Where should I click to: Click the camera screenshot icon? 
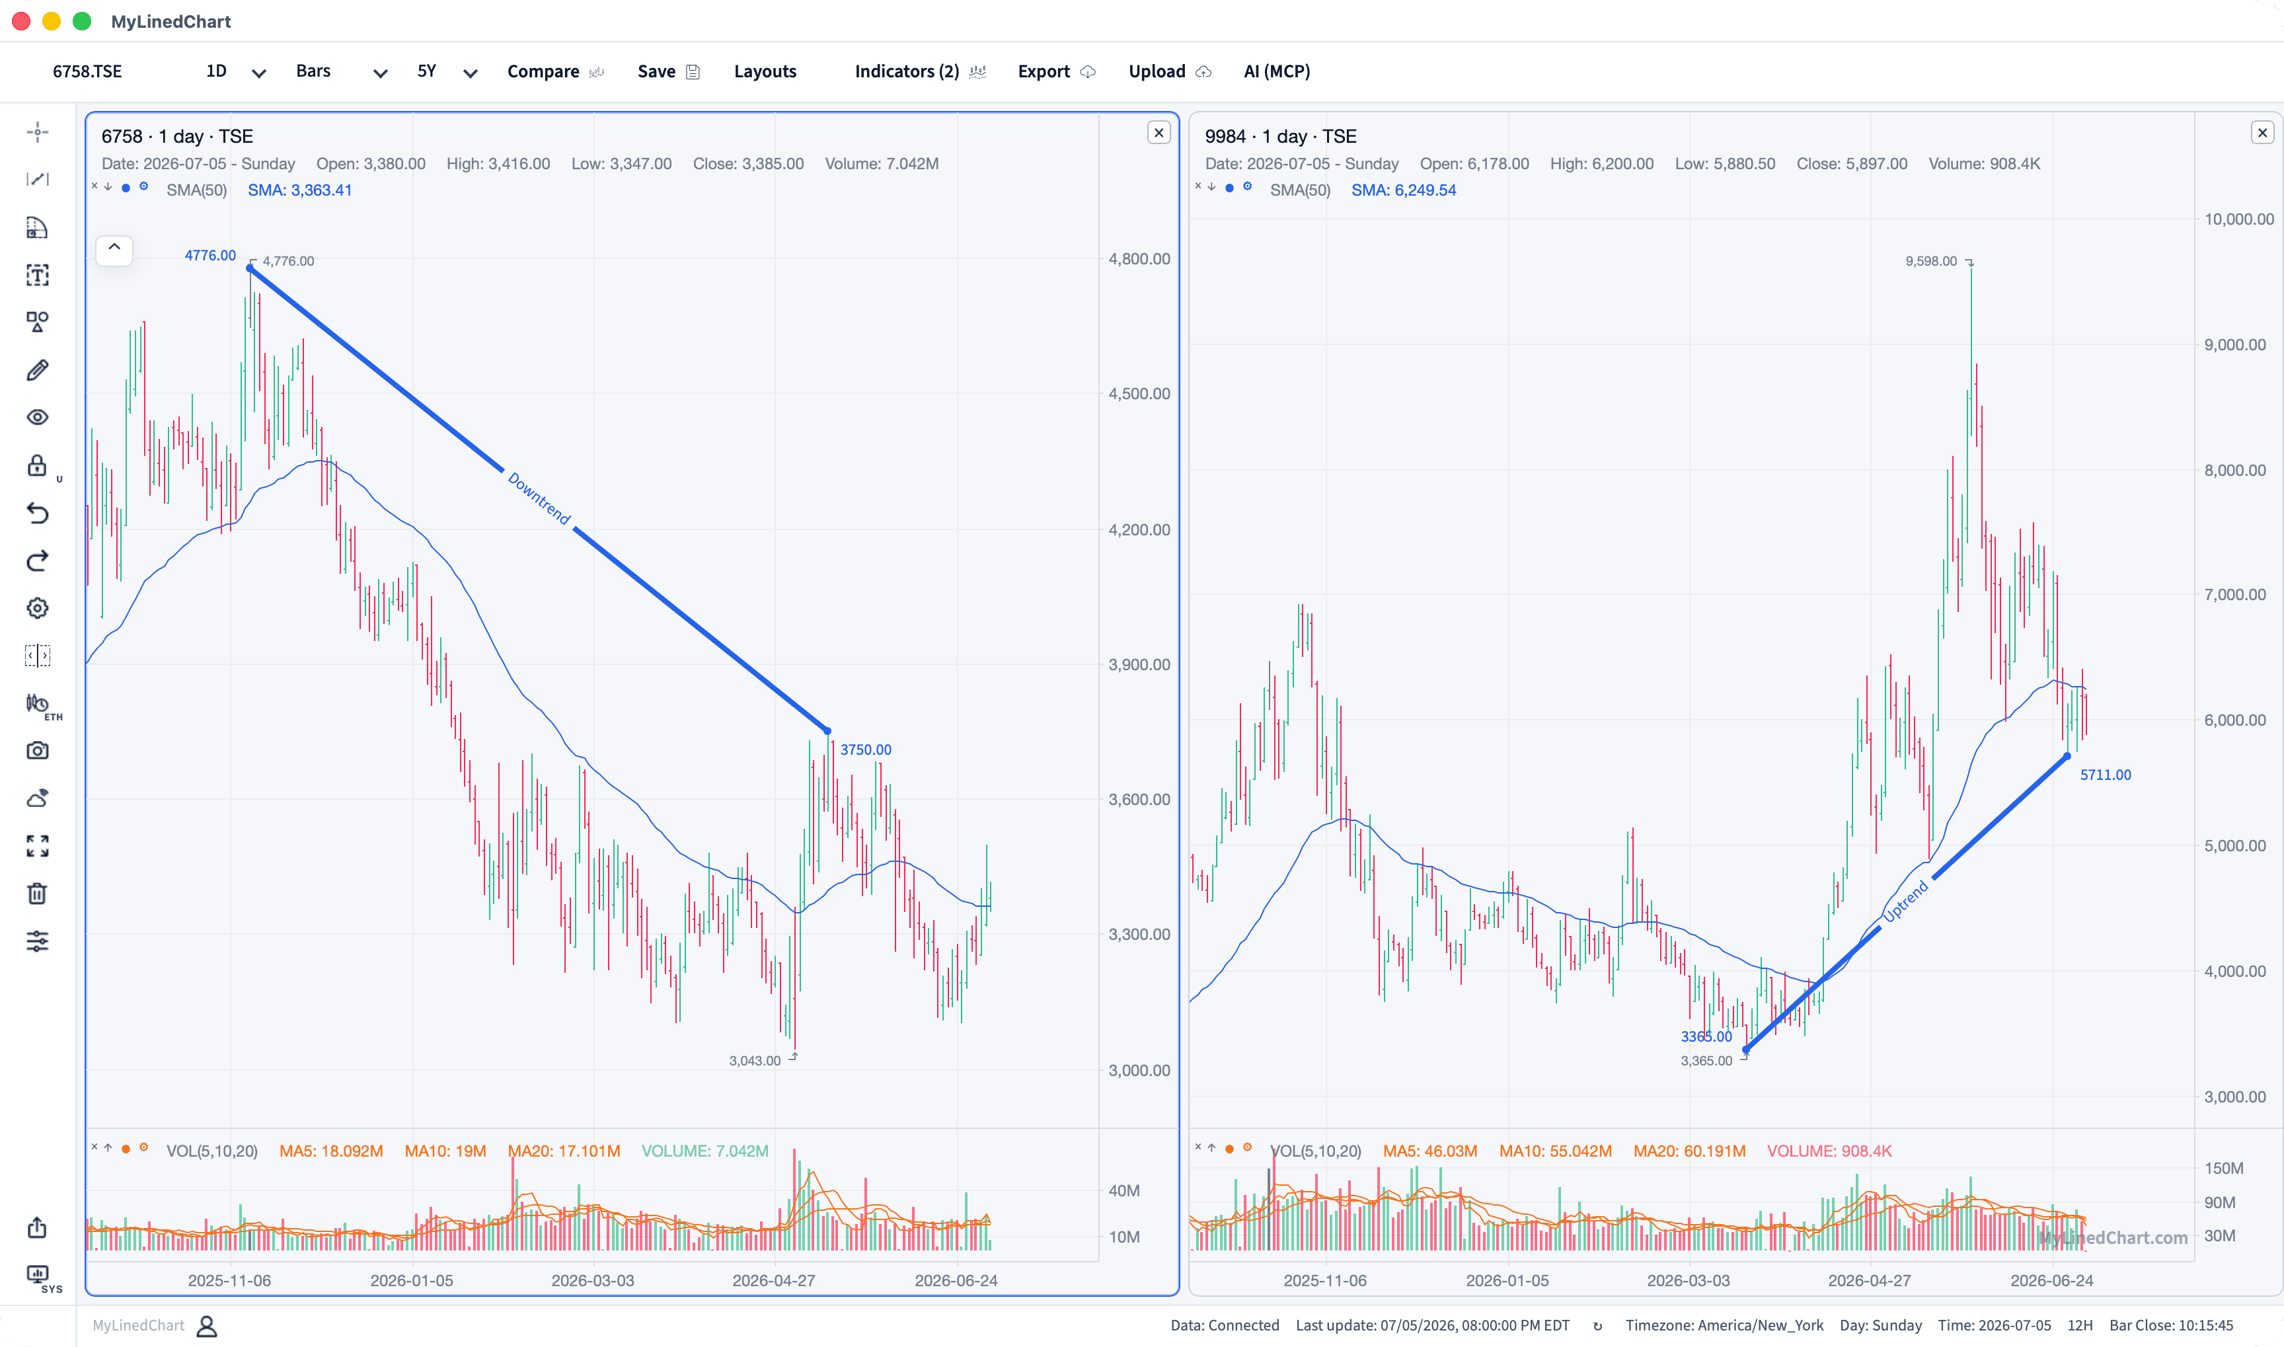pos(37,751)
